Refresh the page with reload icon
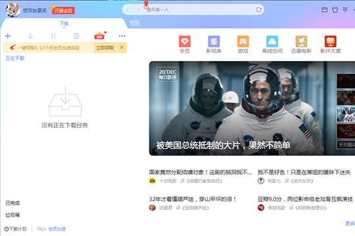Screen dimensions: 355x236 (258, 9)
